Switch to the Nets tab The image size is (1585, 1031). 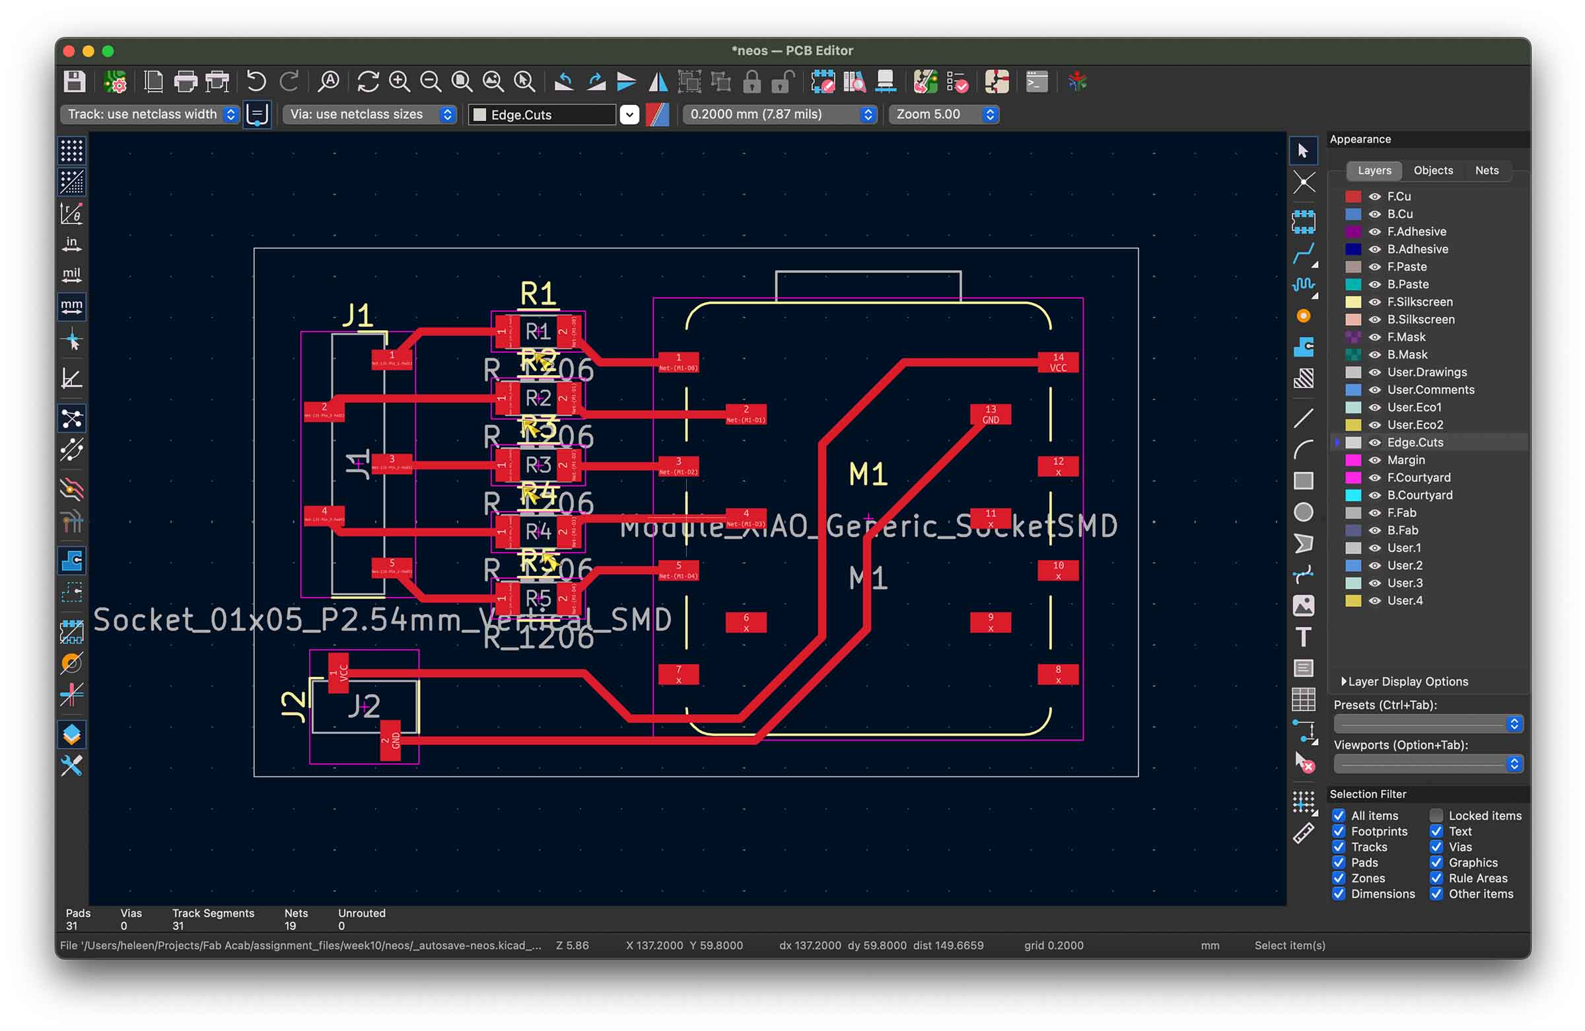pyautogui.click(x=1487, y=170)
